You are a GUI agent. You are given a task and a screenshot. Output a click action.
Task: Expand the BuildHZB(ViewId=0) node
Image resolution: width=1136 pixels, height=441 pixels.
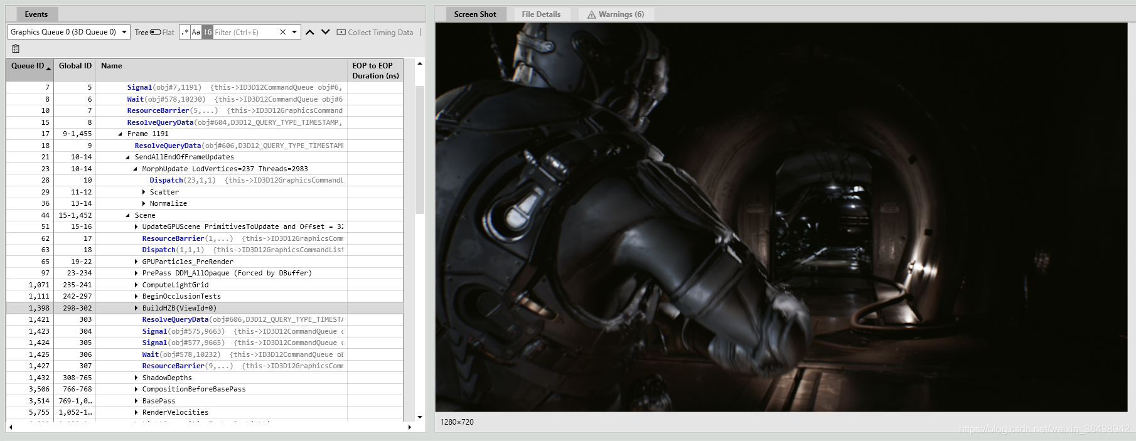click(x=136, y=308)
